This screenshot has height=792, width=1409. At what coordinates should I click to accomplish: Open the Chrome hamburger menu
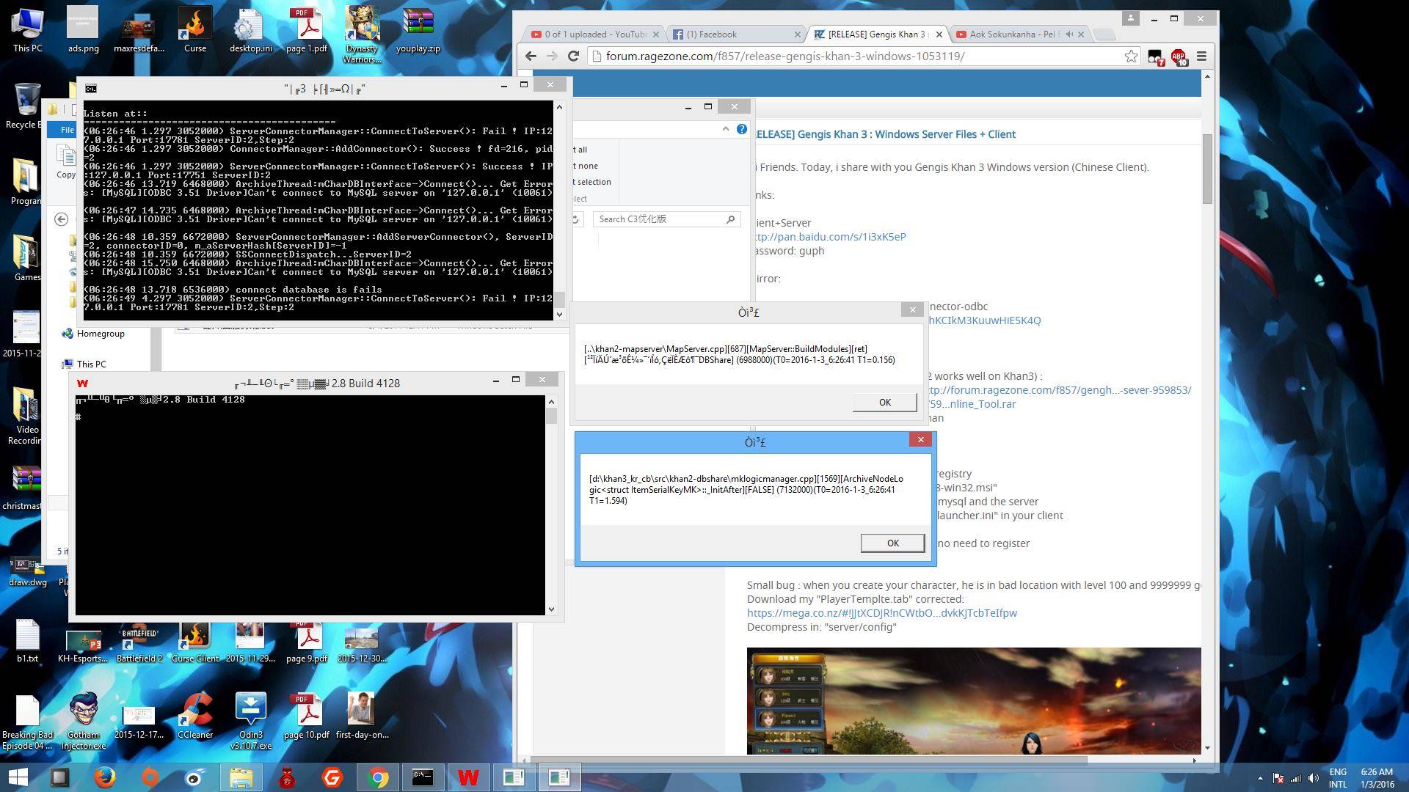click(x=1202, y=56)
